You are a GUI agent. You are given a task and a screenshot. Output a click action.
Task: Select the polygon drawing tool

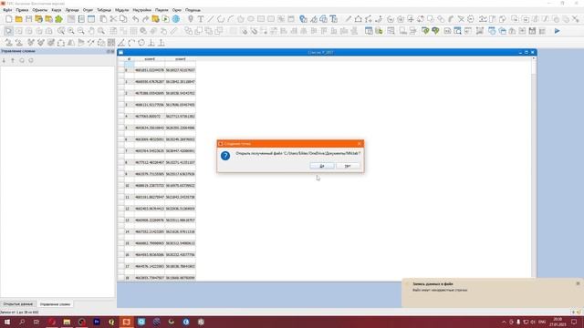tap(241, 19)
